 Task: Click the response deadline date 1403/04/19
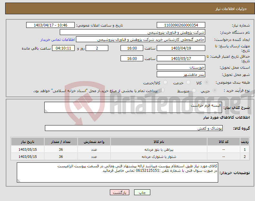181,48
